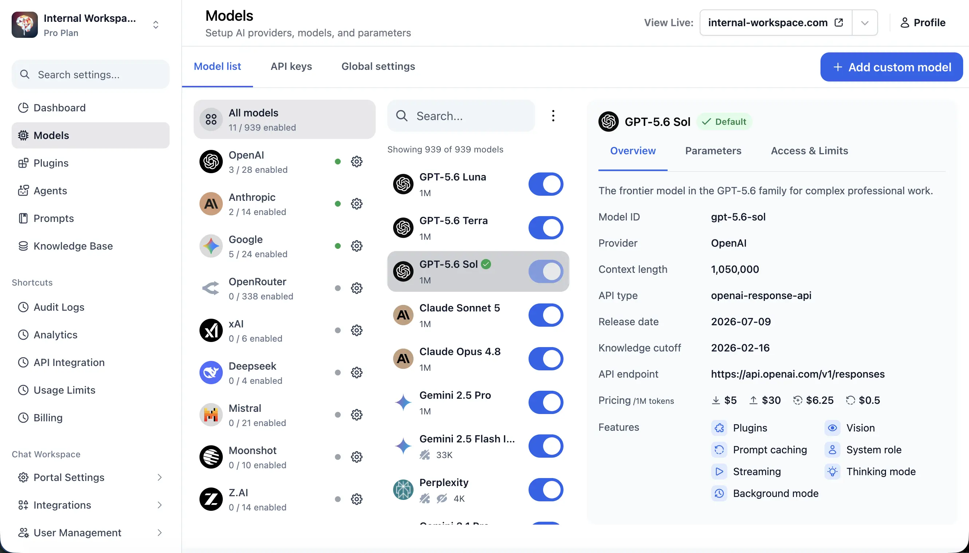Open the Parameters tab
969x553 pixels.
713,151
